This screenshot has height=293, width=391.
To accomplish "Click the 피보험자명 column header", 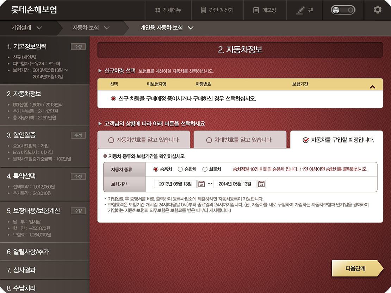I will point(156,84).
